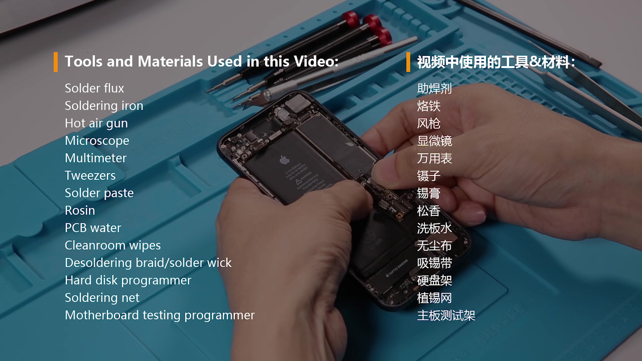Select the motherboard programmer icon
Viewport: 642px width, 361px height.
click(160, 315)
